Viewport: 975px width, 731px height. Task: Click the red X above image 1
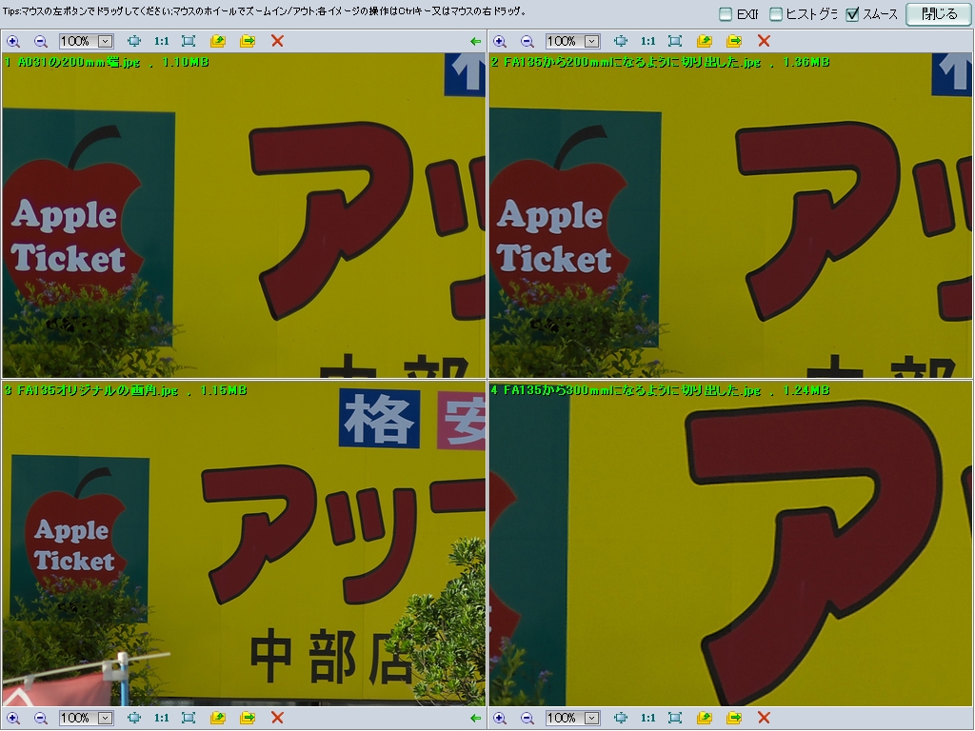[x=277, y=41]
